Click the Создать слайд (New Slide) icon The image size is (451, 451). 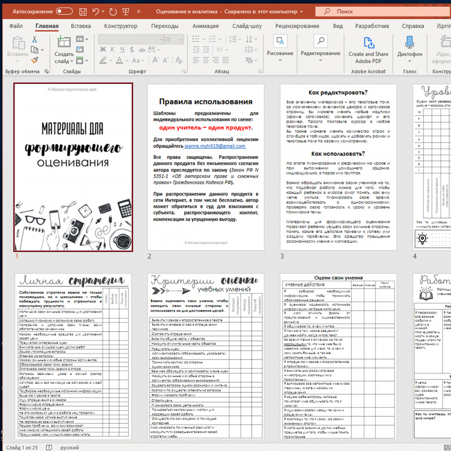64,42
